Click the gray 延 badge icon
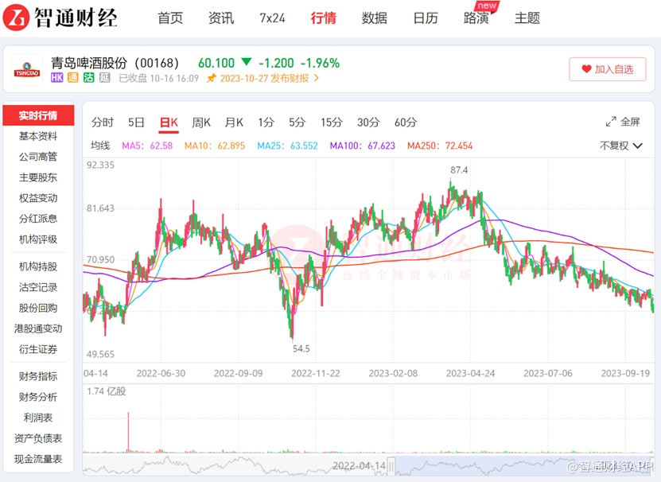The height and width of the screenshot is (482, 661). tap(105, 78)
